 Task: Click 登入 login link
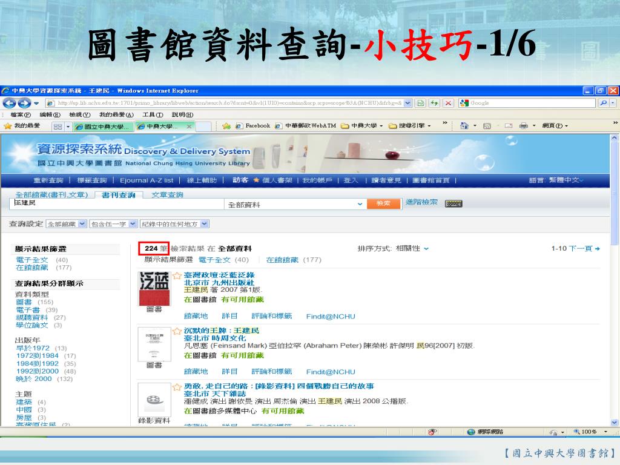tap(351, 180)
